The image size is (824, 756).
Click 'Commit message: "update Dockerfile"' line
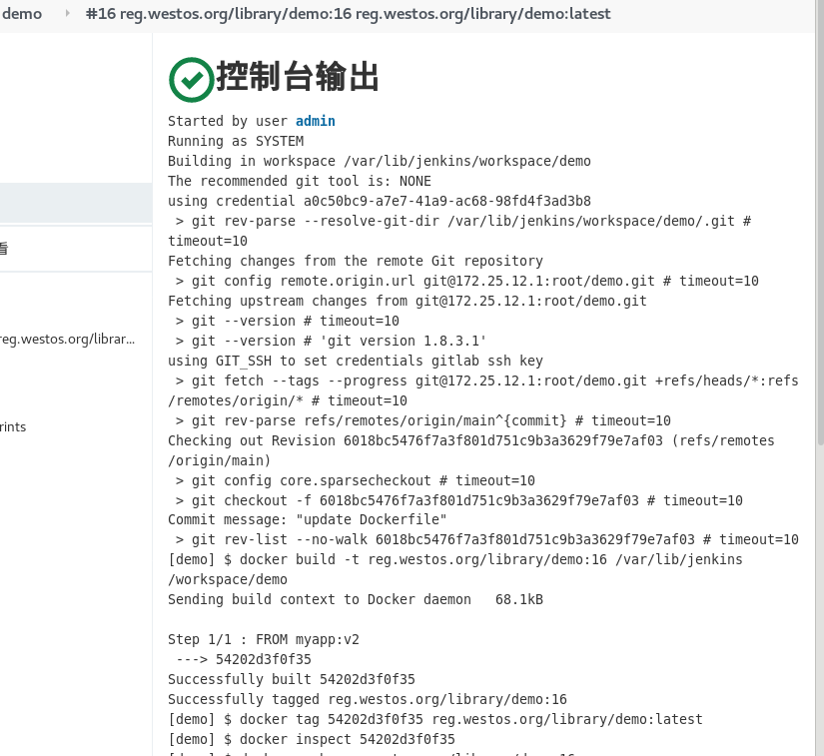(x=308, y=519)
